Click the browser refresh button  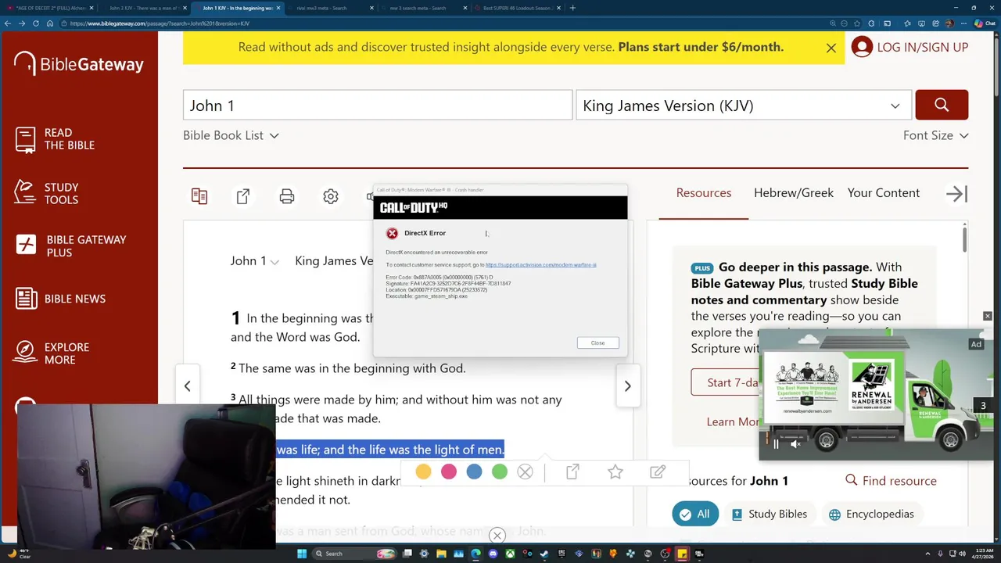[36, 23]
